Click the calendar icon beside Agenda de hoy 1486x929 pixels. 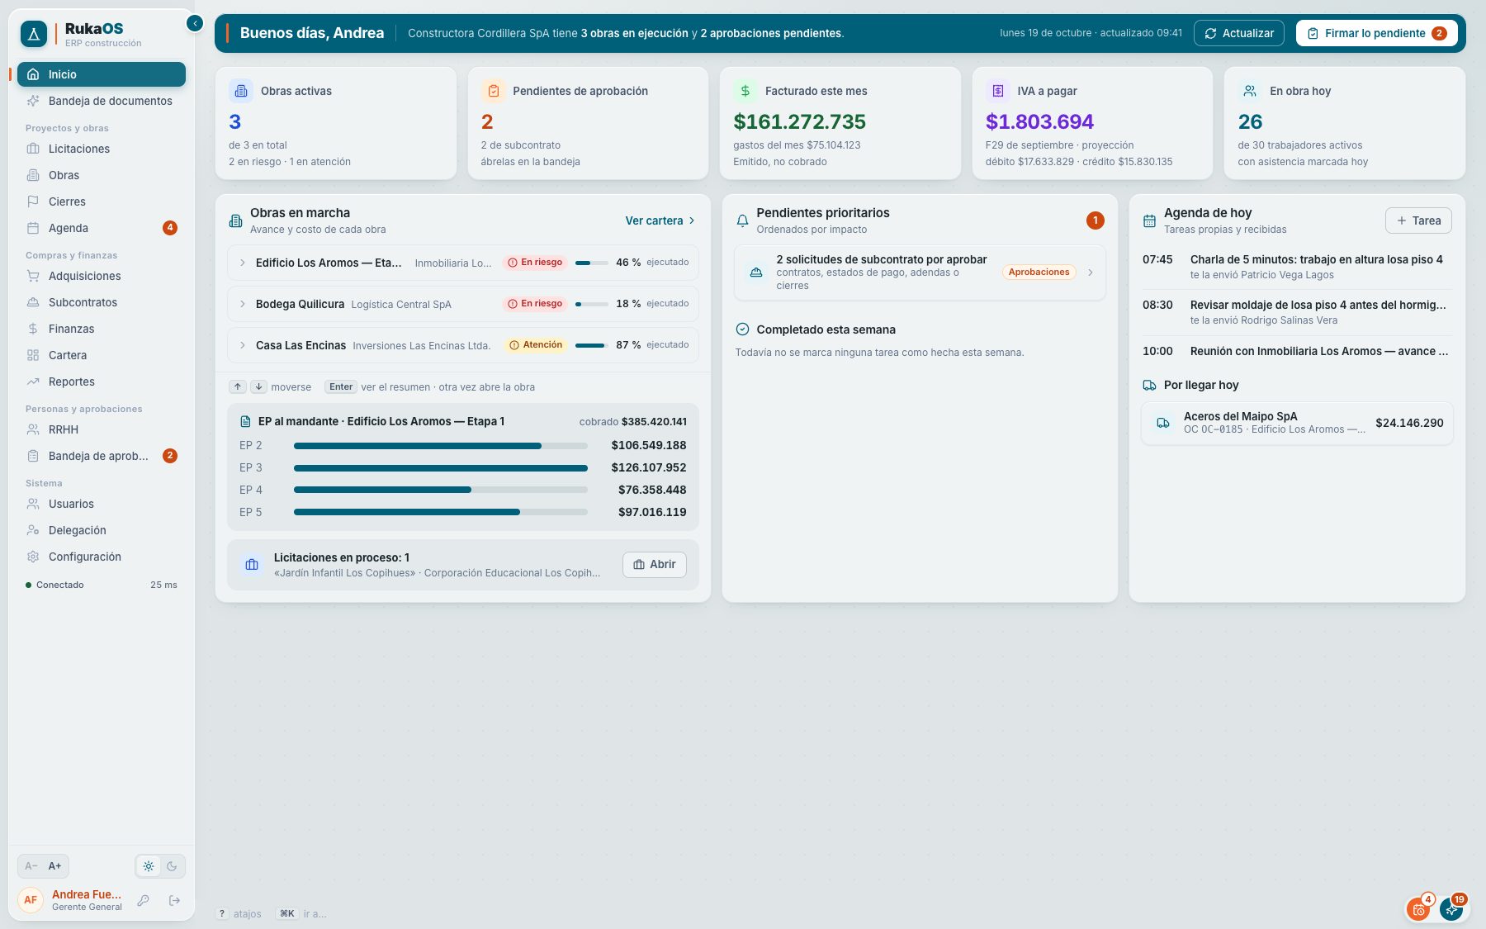pos(1149,220)
